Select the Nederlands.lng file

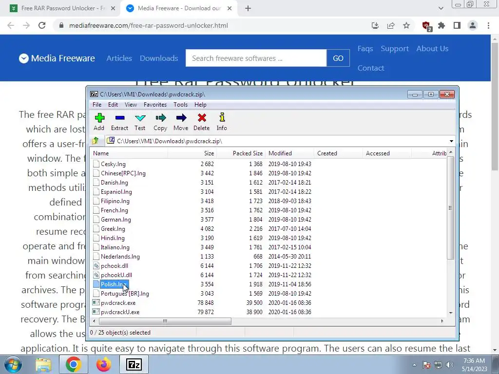120,256
